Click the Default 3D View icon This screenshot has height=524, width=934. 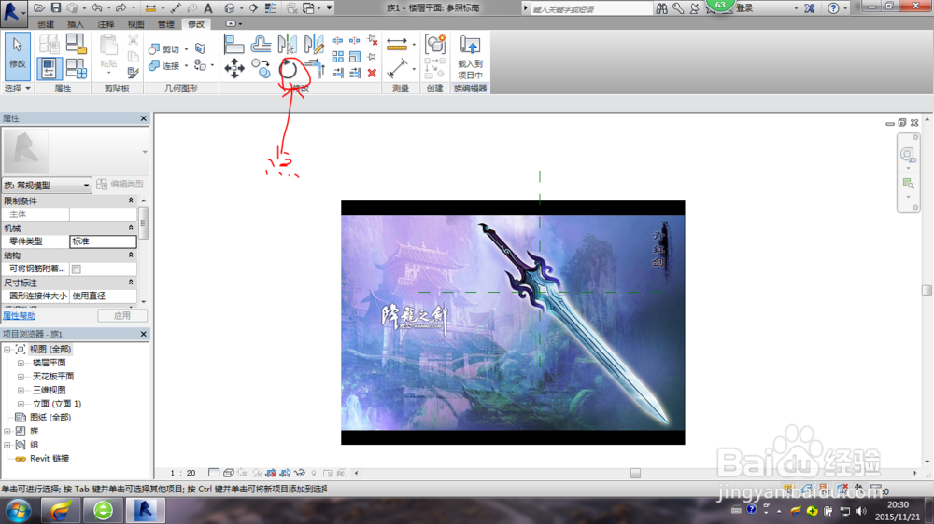click(230, 7)
